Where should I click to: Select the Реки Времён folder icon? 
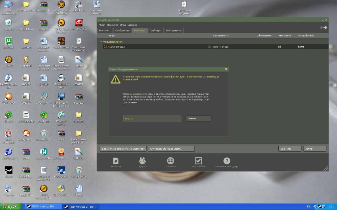[79, 137]
